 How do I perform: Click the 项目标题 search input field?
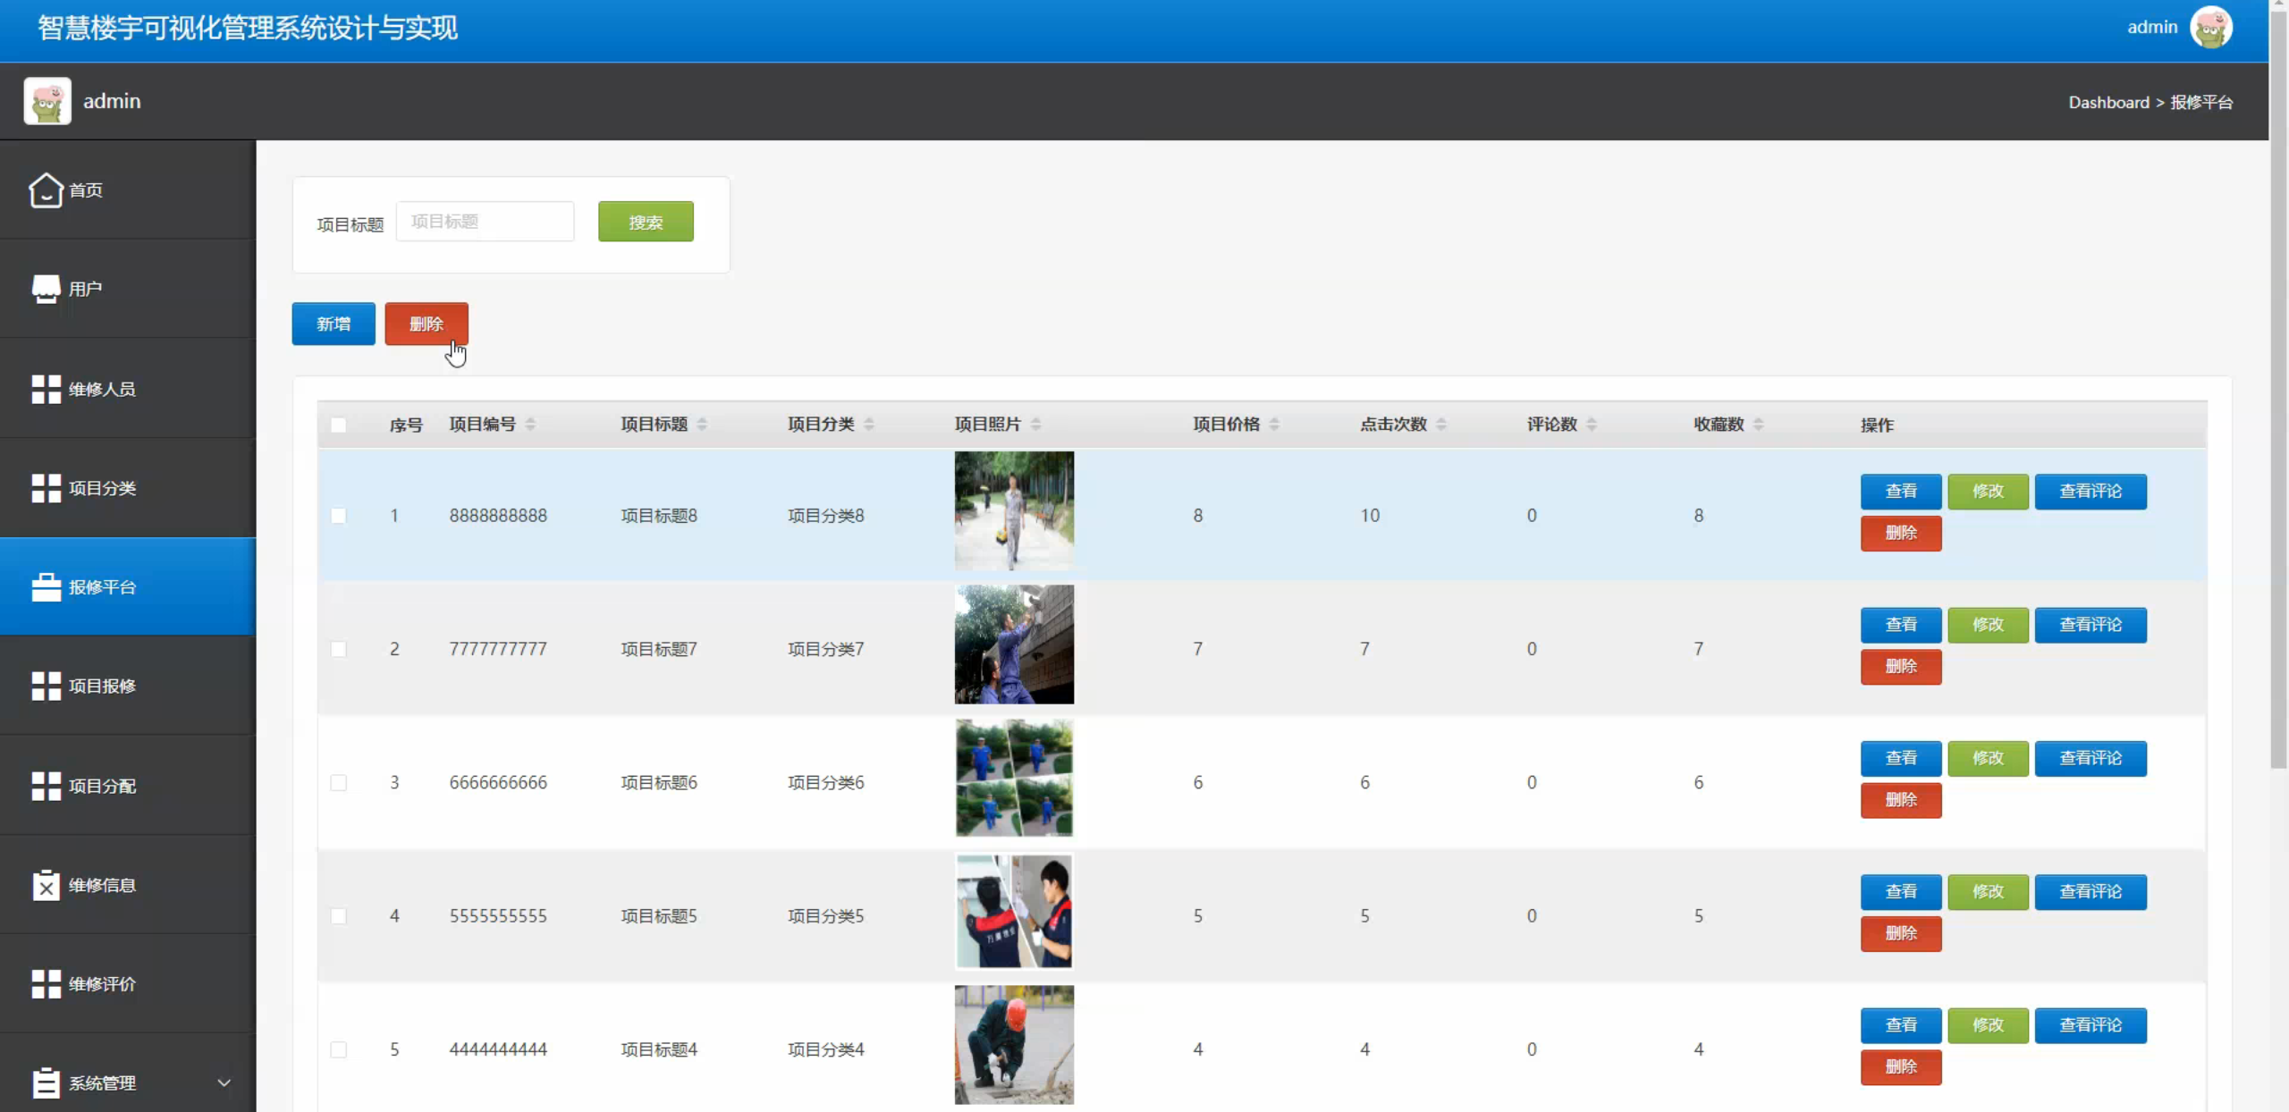(x=485, y=222)
